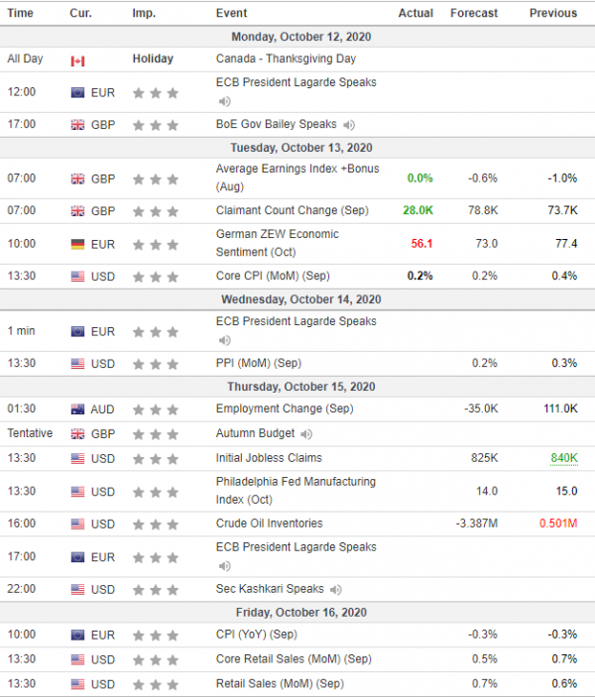The height and width of the screenshot is (697, 595).
Task: Click the speaker icon under Thursday's Lagarde speech
Action: [224, 566]
